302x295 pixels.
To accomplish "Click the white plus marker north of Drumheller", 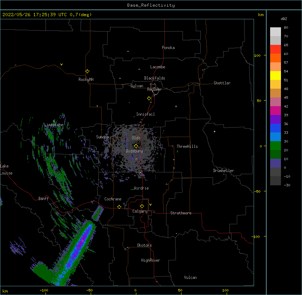I will [214, 131].
